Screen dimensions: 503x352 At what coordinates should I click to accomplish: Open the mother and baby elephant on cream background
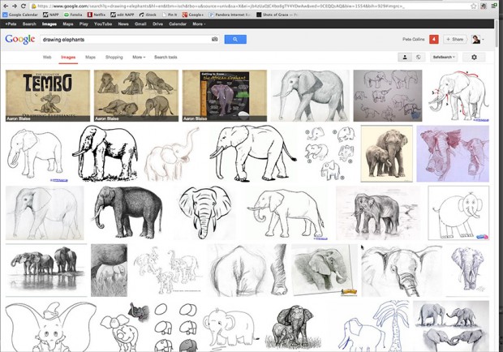click(386, 153)
